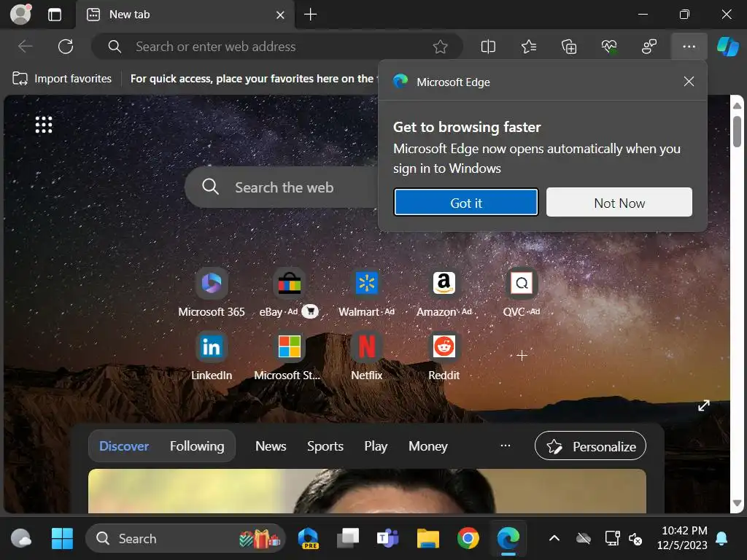Screen dimensions: 747x560
Task: Open the Microsoft Store quick link
Action: [289, 355]
